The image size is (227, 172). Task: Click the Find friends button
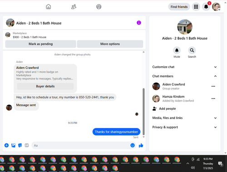[179, 7]
